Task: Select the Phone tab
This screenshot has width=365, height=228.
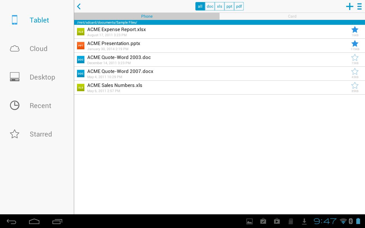Action: tap(147, 16)
